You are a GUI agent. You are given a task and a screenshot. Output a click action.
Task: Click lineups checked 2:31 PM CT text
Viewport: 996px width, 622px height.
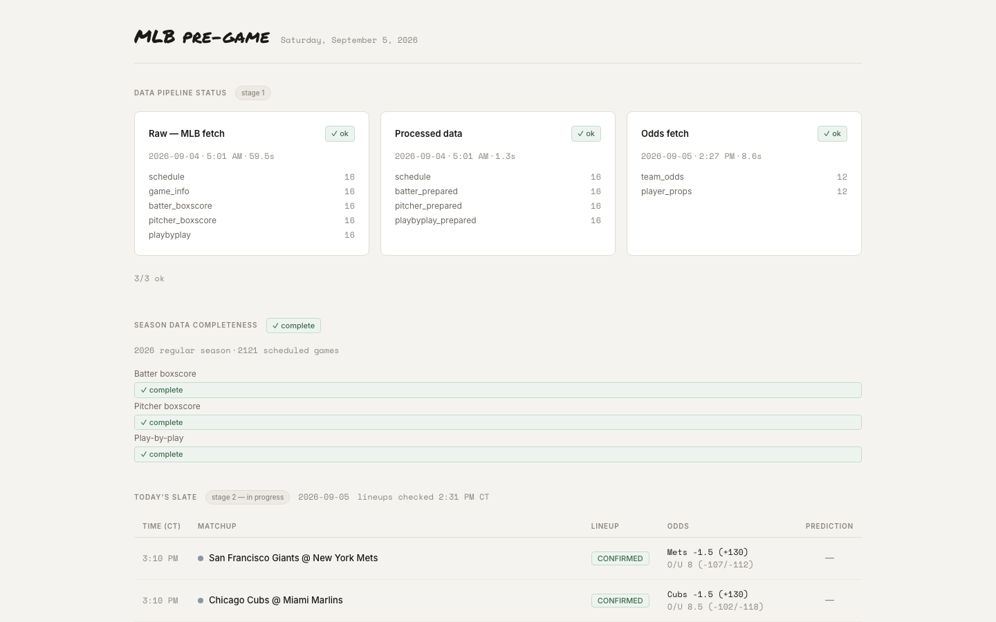[423, 497]
